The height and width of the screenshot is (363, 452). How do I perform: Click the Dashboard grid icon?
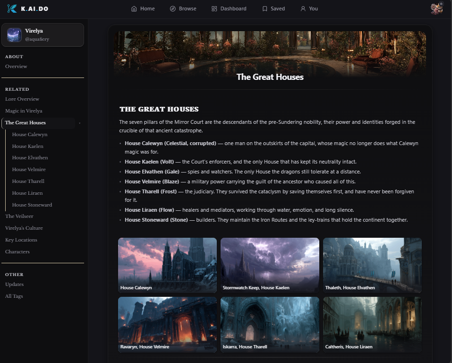(214, 9)
